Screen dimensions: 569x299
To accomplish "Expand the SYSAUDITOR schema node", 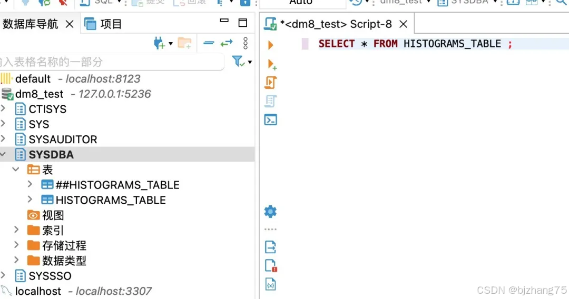I will pyautogui.click(x=3, y=139).
